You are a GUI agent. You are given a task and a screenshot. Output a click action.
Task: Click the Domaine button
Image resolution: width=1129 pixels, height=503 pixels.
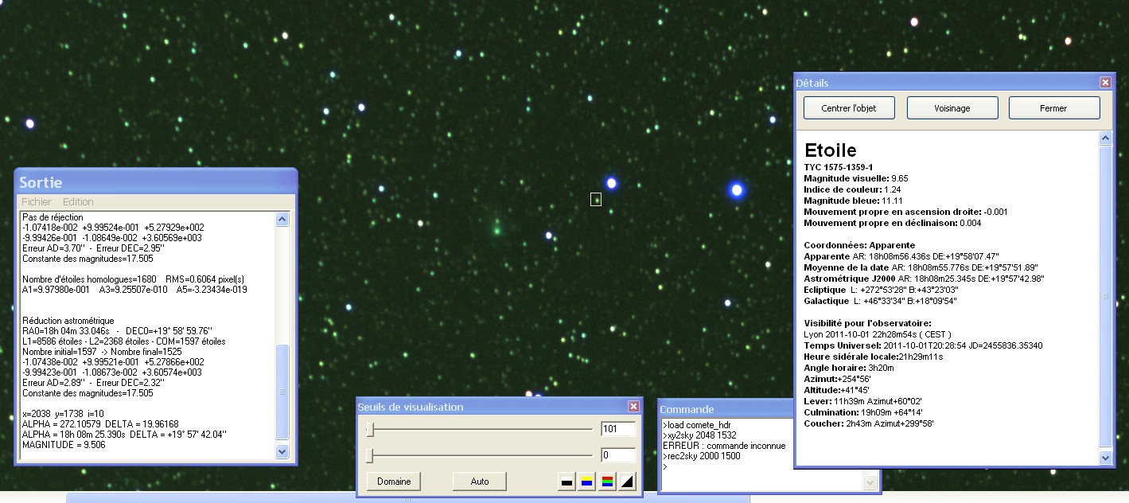394,482
